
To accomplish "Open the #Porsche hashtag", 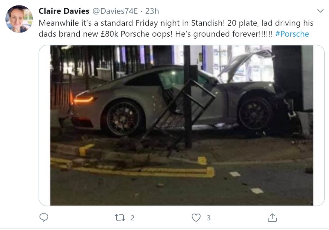I will 292,34.
